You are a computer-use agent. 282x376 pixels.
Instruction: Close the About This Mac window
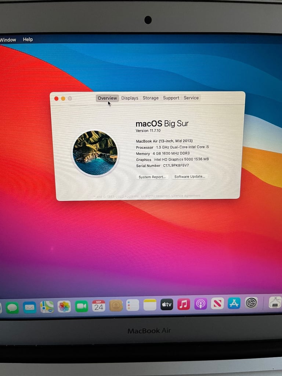[x=56, y=98]
